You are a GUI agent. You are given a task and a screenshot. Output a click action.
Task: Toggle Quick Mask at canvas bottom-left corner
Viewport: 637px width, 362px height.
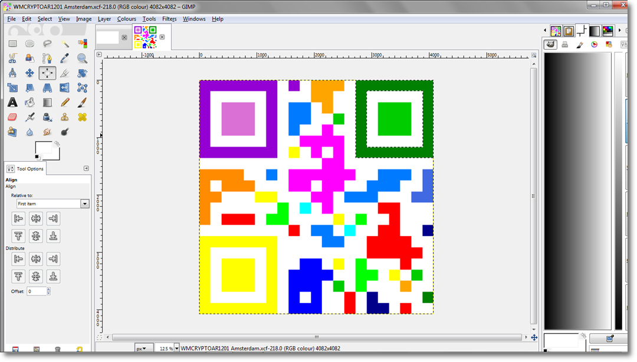[99, 337]
